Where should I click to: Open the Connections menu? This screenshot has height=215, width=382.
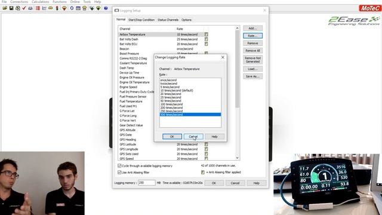click(x=19, y=2)
